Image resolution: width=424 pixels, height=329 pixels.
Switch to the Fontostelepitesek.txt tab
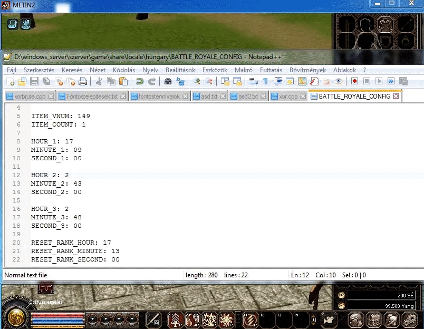point(92,96)
